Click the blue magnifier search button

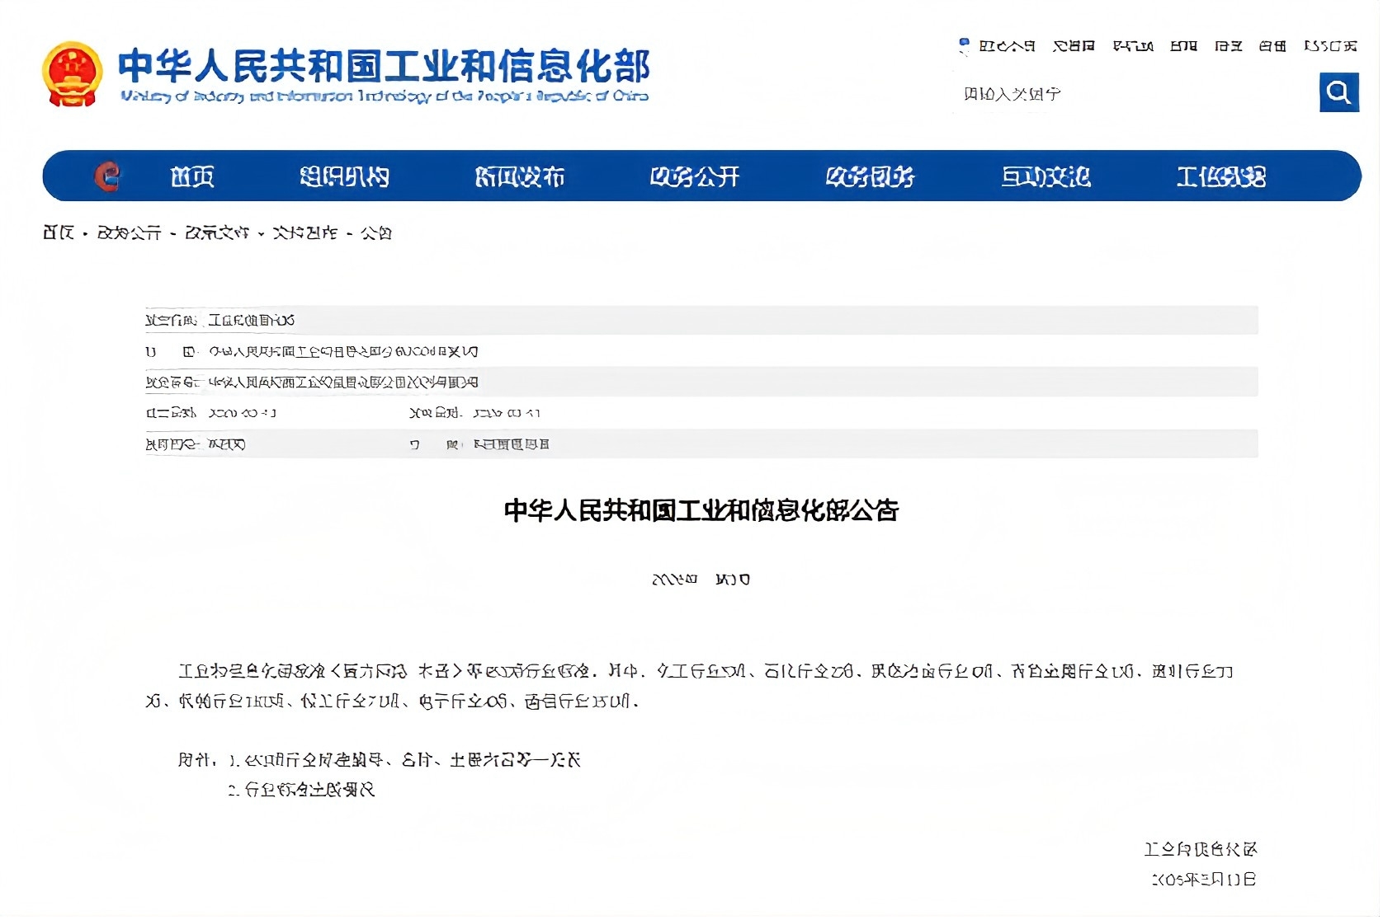pyautogui.click(x=1338, y=92)
